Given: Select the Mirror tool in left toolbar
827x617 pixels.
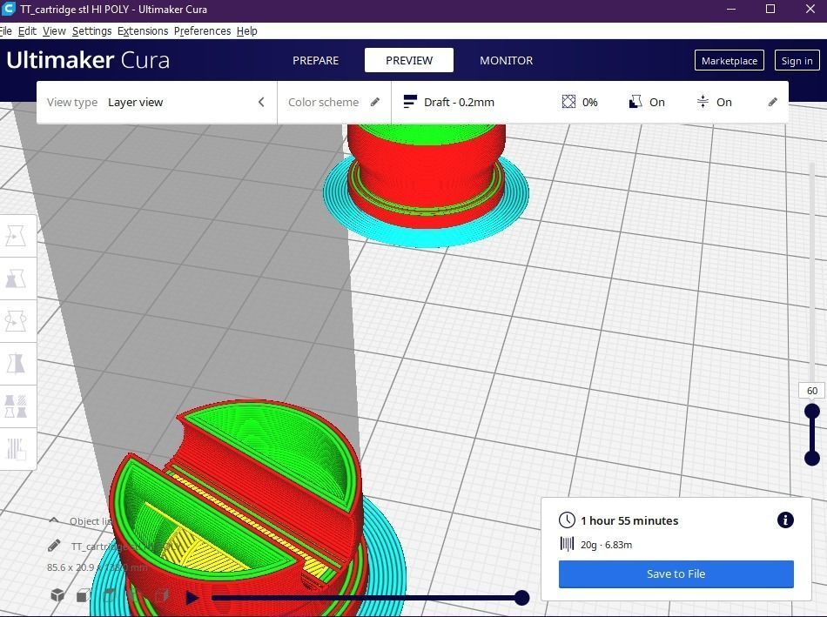Looking at the screenshot, I should point(16,364).
